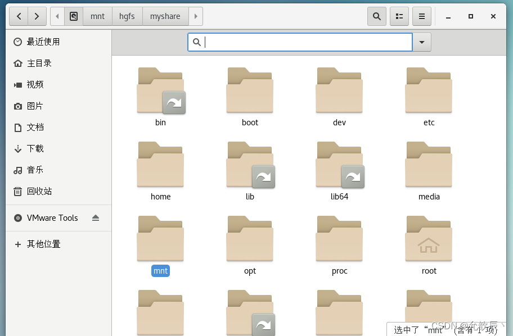Image resolution: width=513 pixels, height=336 pixels.
Task: Open the hamburger menu button
Action: pos(422,16)
